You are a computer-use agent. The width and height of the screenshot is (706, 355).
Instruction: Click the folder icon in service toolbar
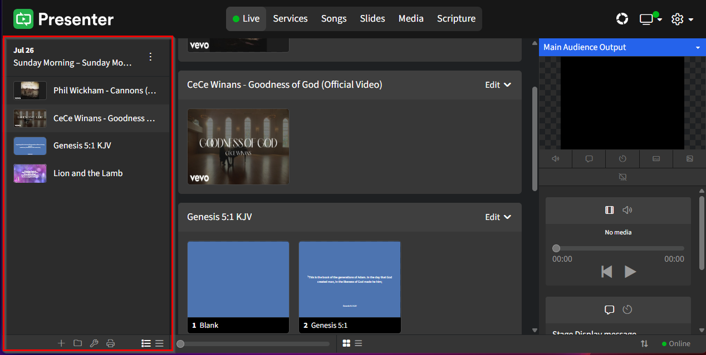[77, 343]
